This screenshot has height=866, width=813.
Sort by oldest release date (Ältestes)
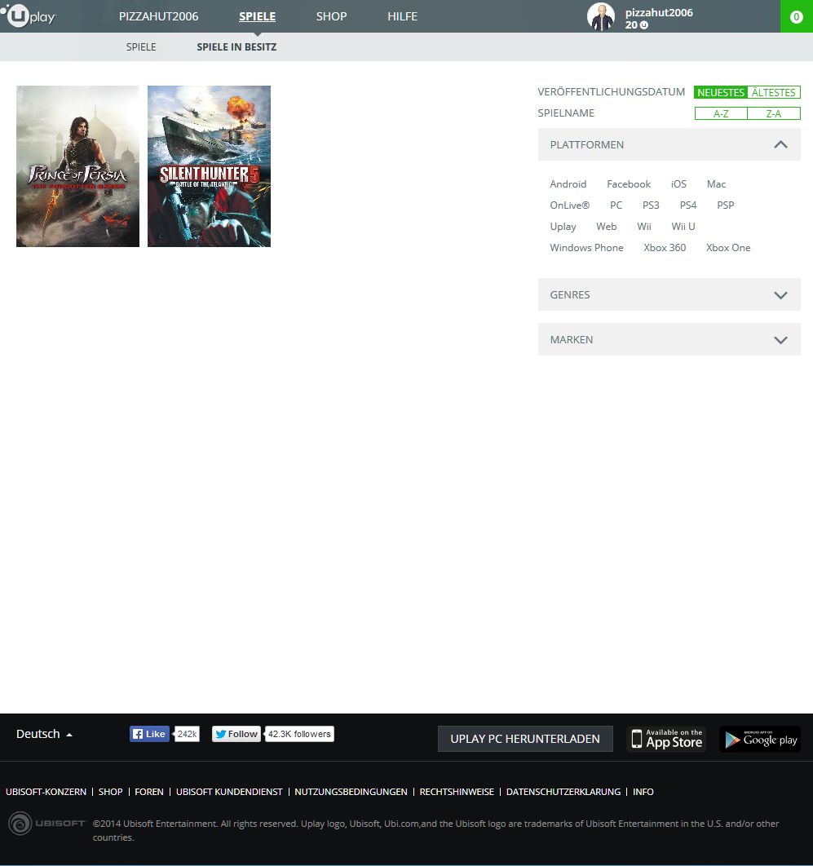[x=773, y=92]
